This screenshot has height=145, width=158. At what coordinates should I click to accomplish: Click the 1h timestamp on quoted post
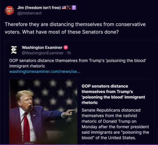[69, 53]
